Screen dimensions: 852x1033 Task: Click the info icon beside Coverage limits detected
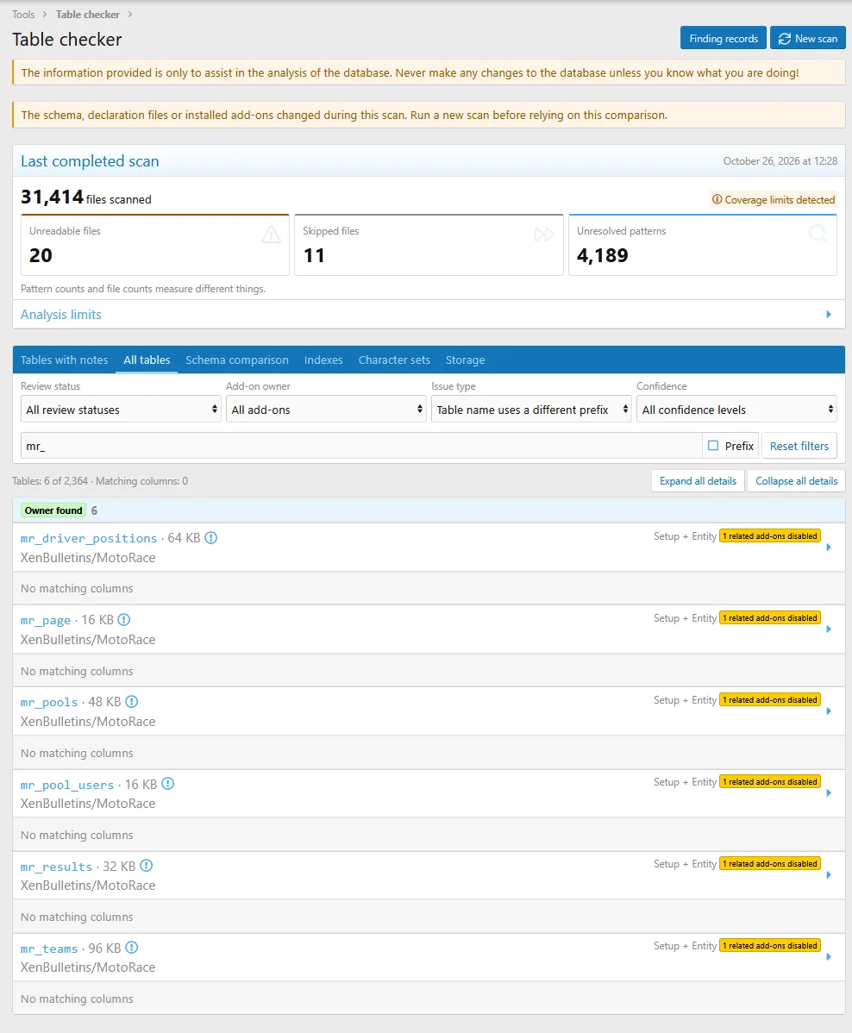coord(717,199)
